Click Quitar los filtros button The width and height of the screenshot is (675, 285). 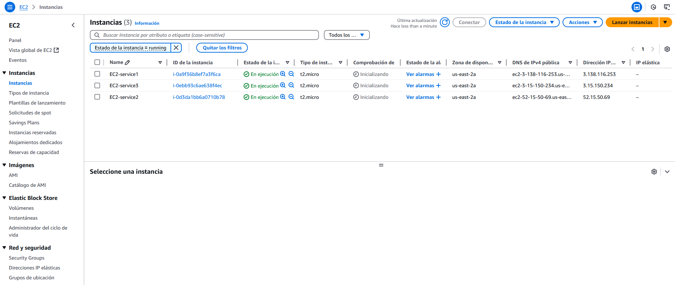click(222, 48)
